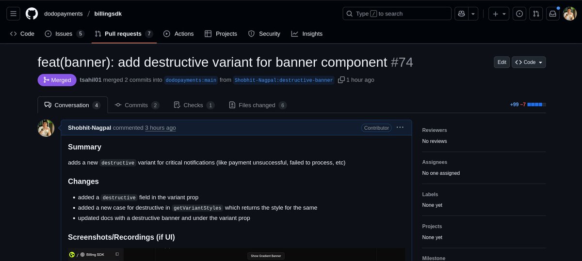Open the Security tab

click(264, 34)
